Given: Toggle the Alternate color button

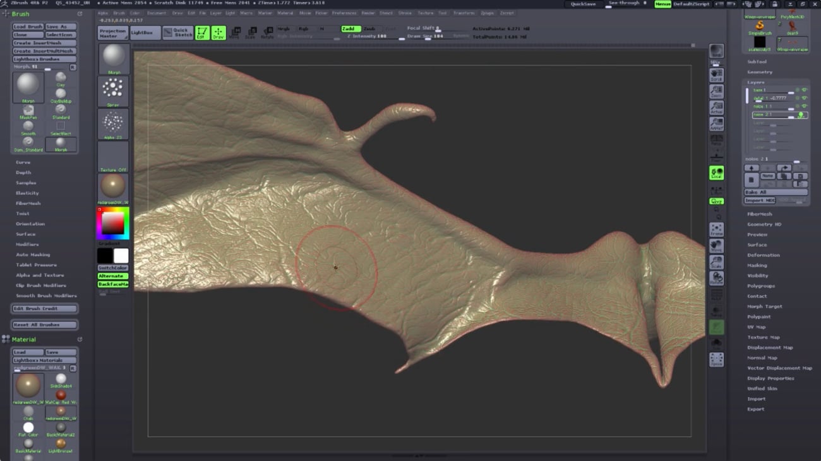Looking at the screenshot, I should point(113,276).
